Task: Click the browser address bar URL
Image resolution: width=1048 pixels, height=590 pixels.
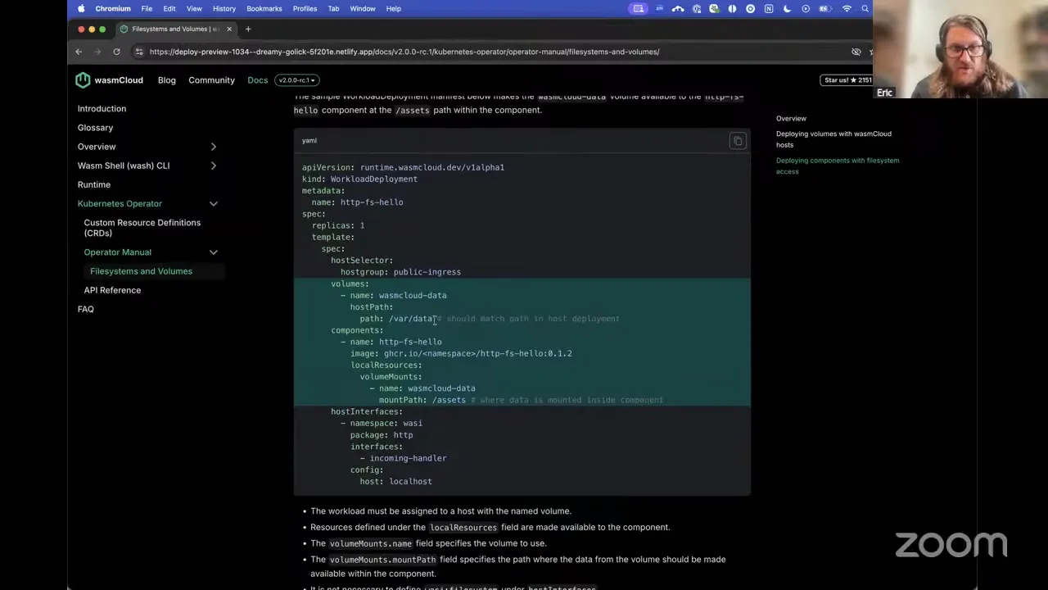Action: [404, 52]
